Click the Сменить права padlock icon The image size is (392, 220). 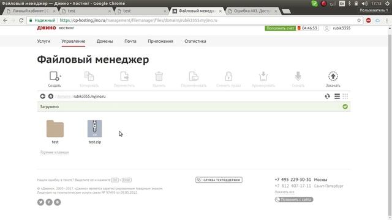228,76
